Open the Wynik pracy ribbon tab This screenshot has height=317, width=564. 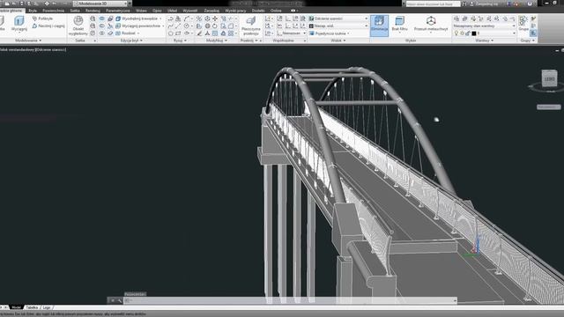235,11
